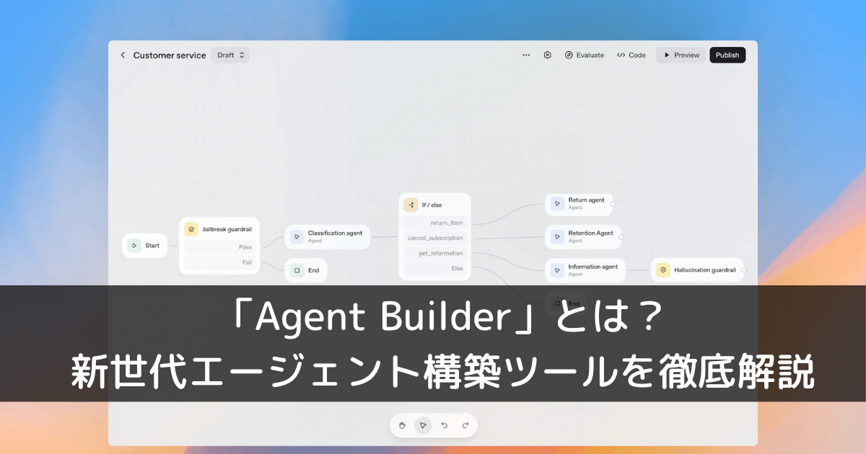This screenshot has height=454, width=866.
Task: Publish the workflow
Action: 727,55
